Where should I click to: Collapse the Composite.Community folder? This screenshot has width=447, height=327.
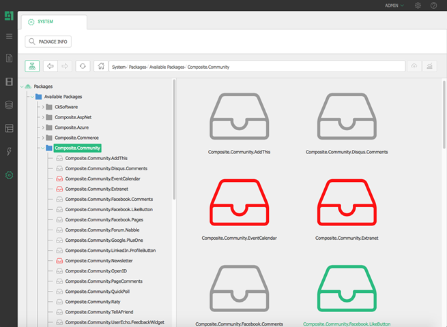(42, 148)
